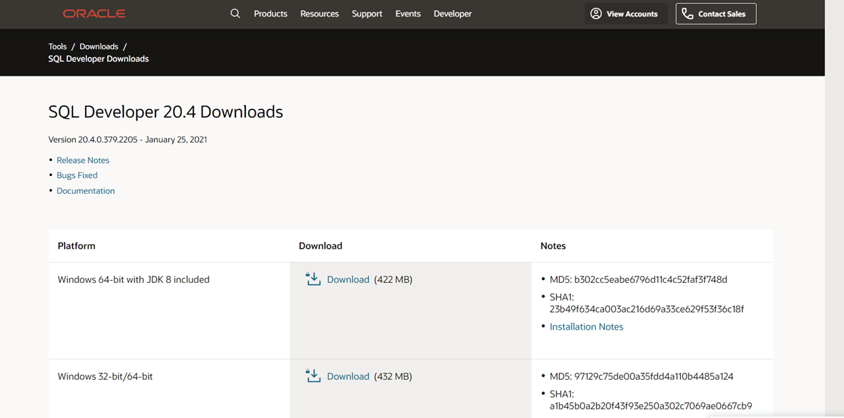Click the Oracle logo
The height and width of the screenshot is (418, 844).
(x=94, y=13)
